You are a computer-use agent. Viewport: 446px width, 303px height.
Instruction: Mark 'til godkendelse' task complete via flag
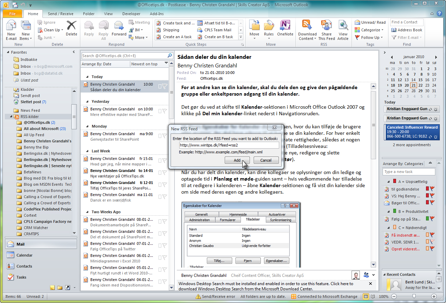click(432, 189)
